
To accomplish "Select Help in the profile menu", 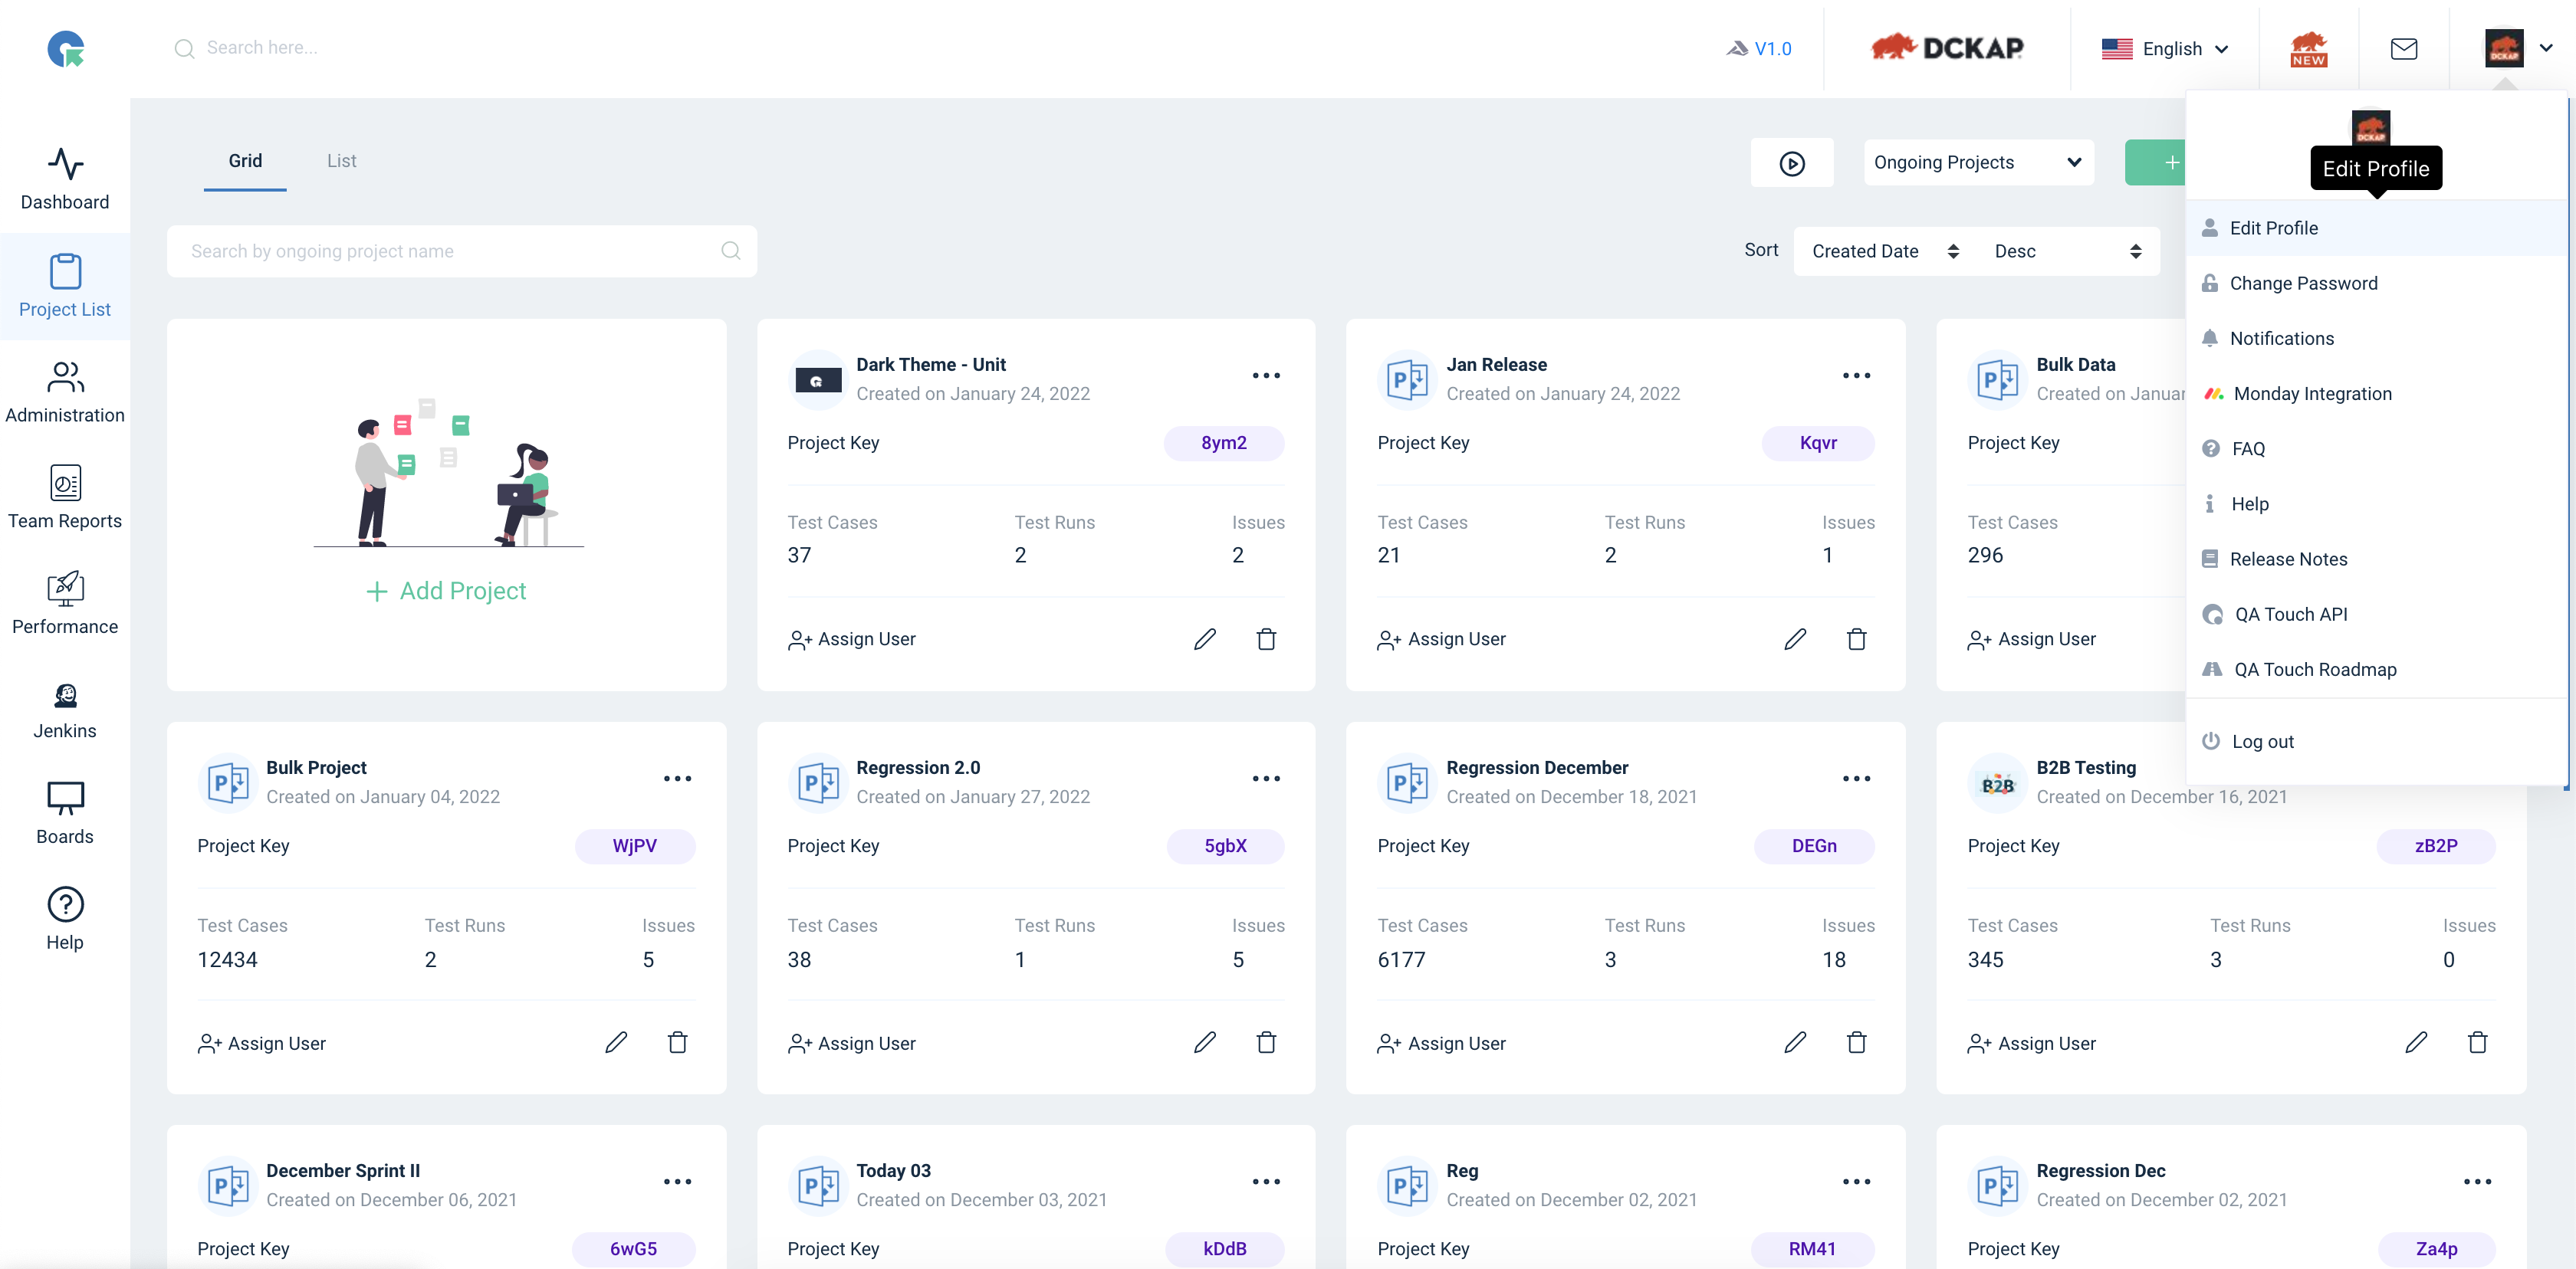I will 2375,504.
